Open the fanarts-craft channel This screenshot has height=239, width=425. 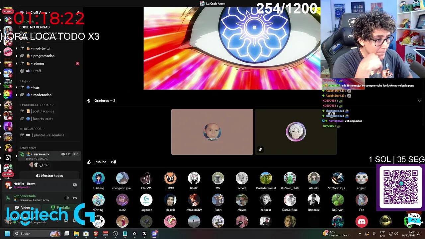coord(49,119)
